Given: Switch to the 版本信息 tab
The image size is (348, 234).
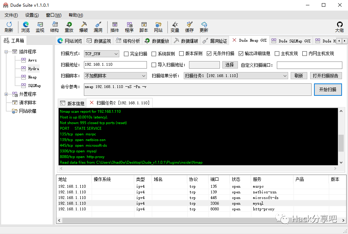Looking at the screenshot, I should pyautogui.click(x=72, y=103).
